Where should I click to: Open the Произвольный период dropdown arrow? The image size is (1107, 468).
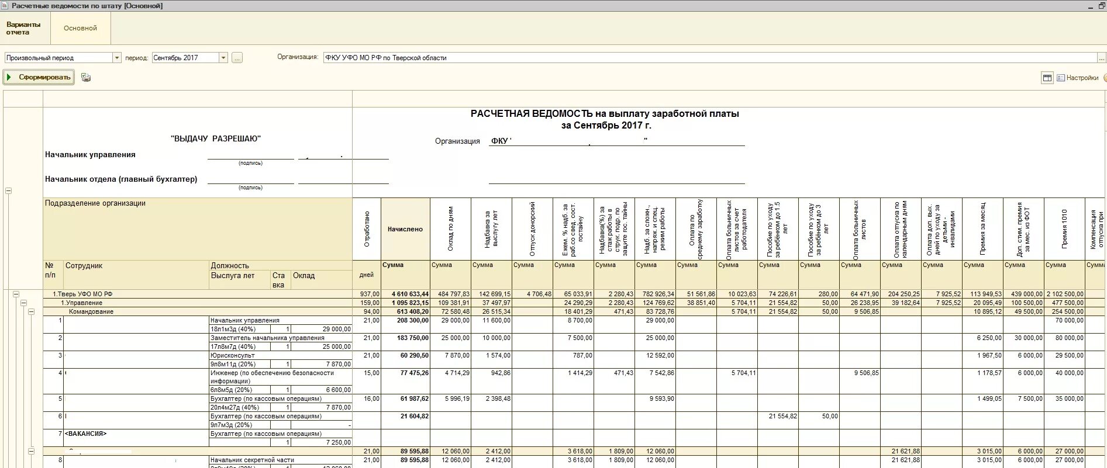click(117, 58)
